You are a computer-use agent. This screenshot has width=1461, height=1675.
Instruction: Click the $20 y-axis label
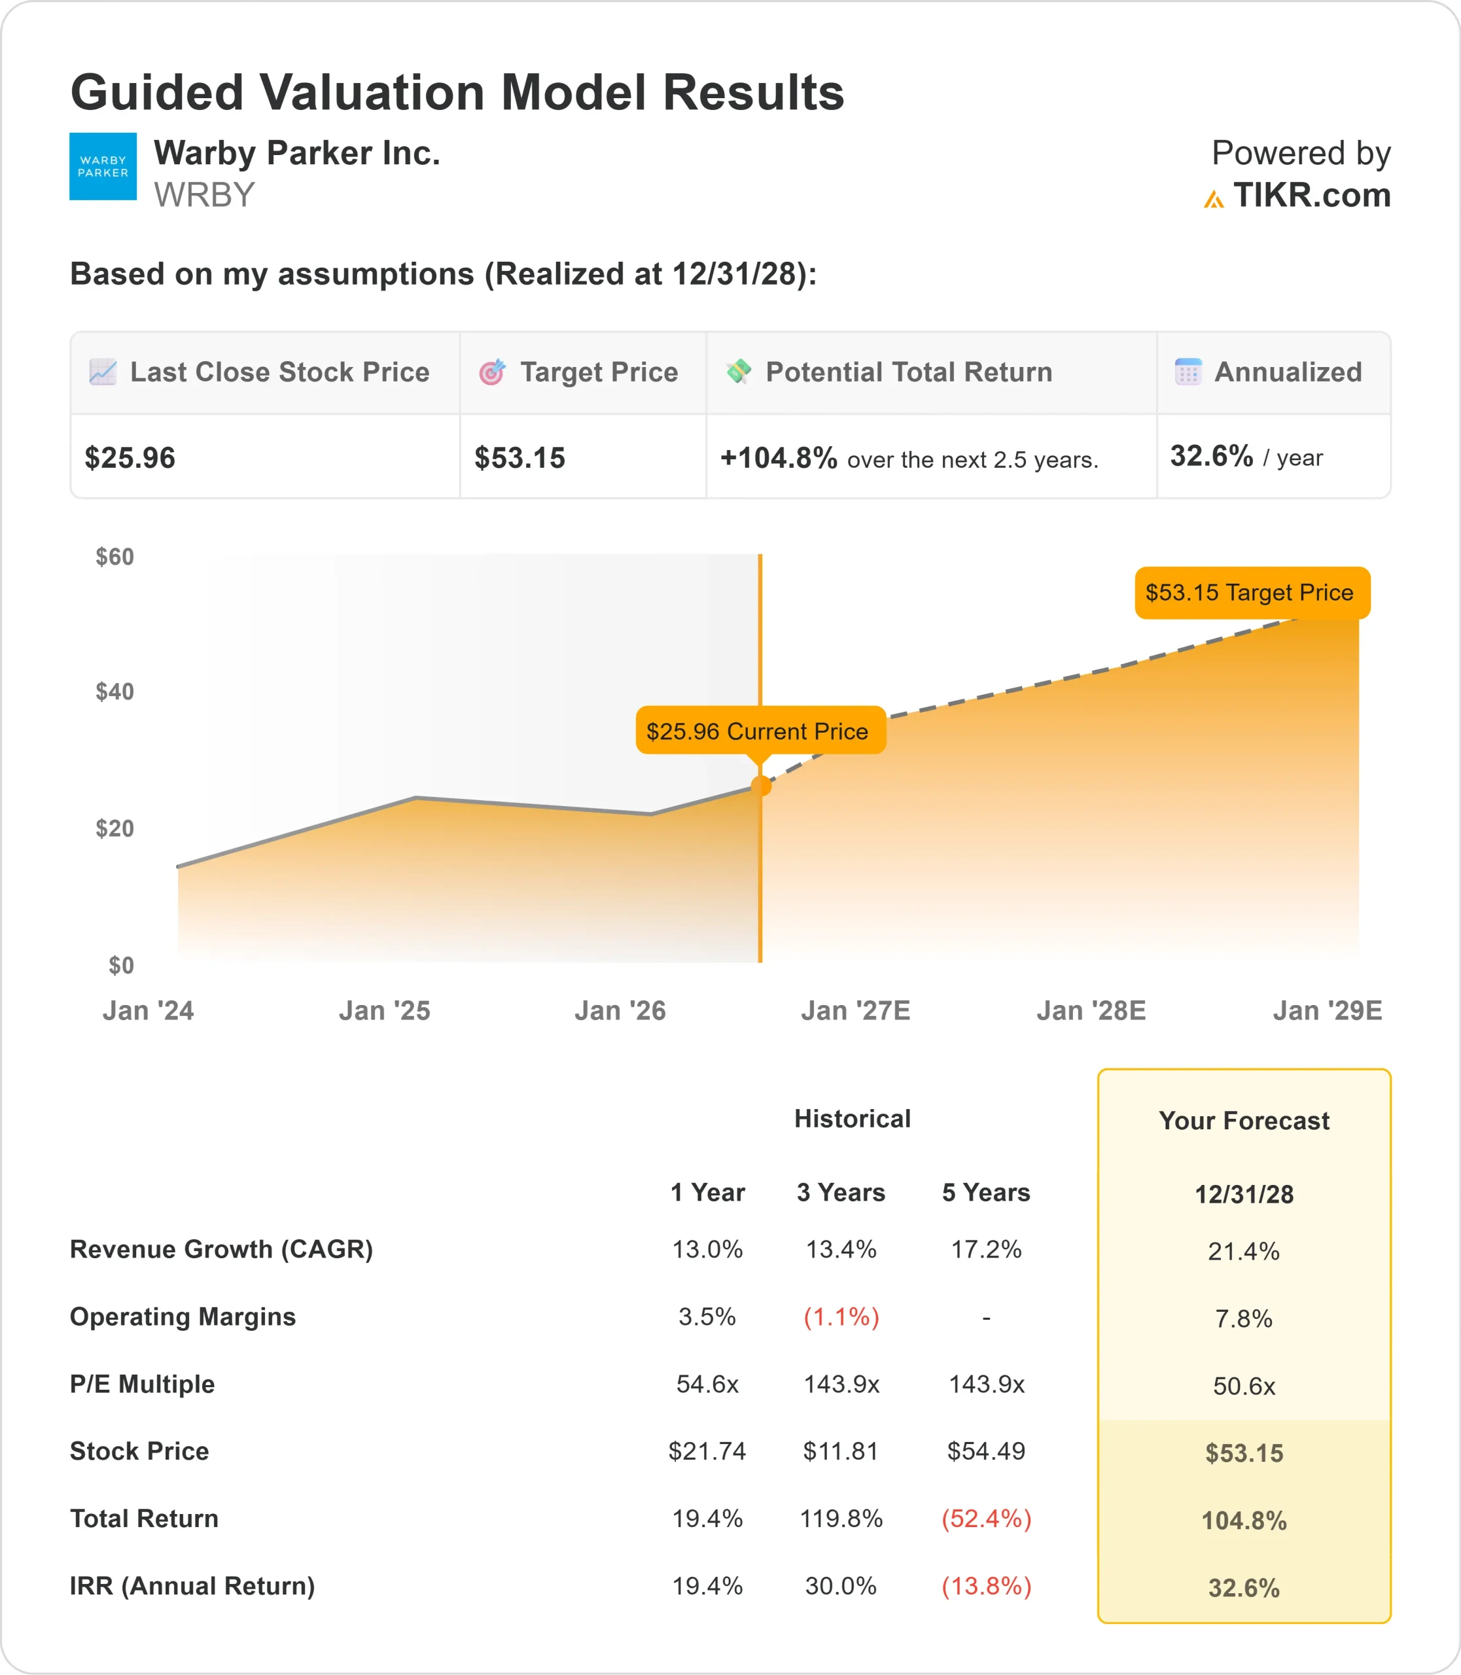[115, 828]
